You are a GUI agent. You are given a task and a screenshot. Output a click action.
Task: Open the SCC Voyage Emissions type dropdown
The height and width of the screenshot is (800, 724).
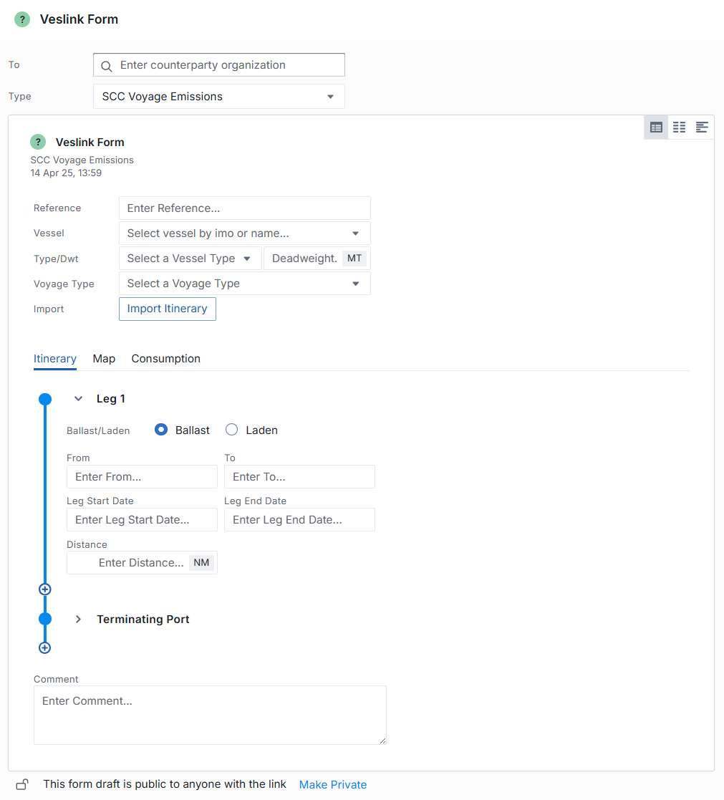tap(218, 97)
